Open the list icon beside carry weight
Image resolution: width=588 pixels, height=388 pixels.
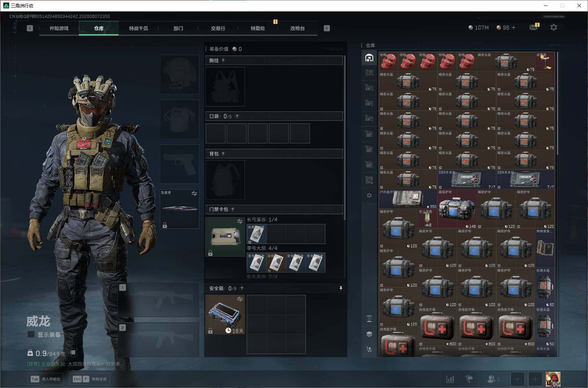[73, 353]
